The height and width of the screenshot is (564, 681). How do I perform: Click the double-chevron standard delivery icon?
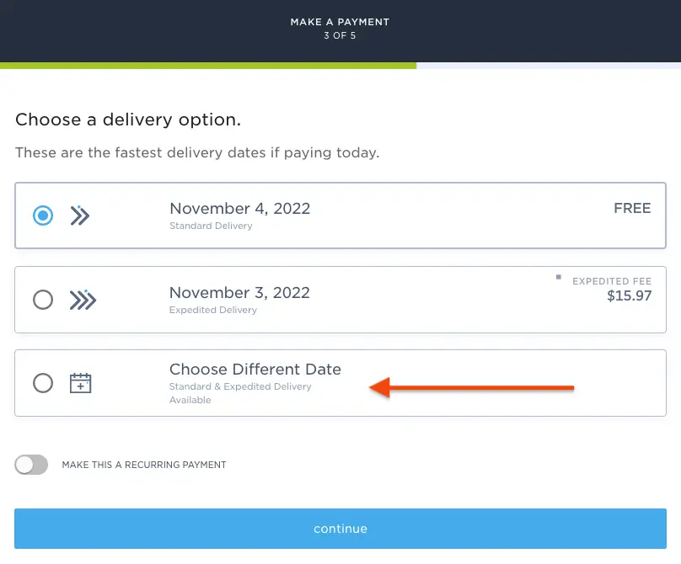(x=80, y=215)
